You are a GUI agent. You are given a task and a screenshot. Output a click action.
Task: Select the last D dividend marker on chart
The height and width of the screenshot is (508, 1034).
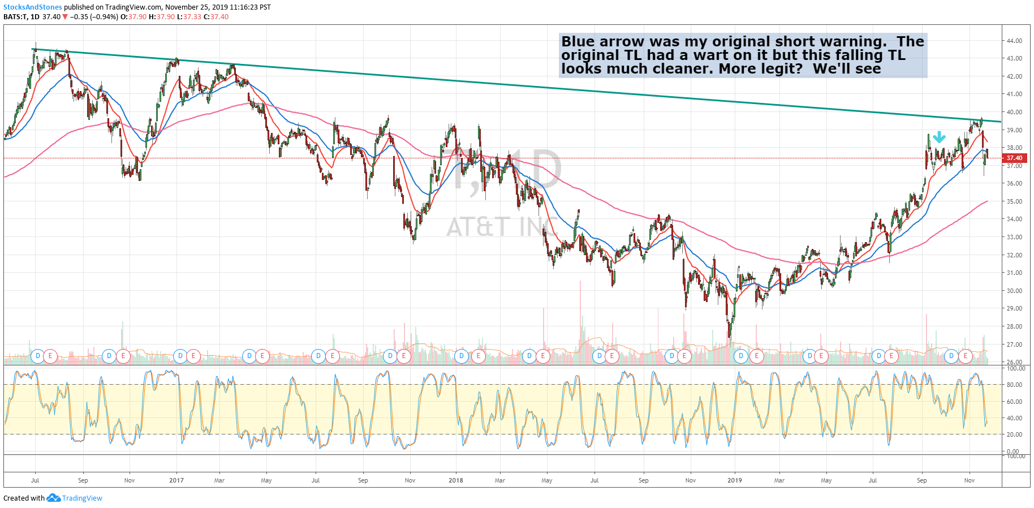click(x=951, y=356)
